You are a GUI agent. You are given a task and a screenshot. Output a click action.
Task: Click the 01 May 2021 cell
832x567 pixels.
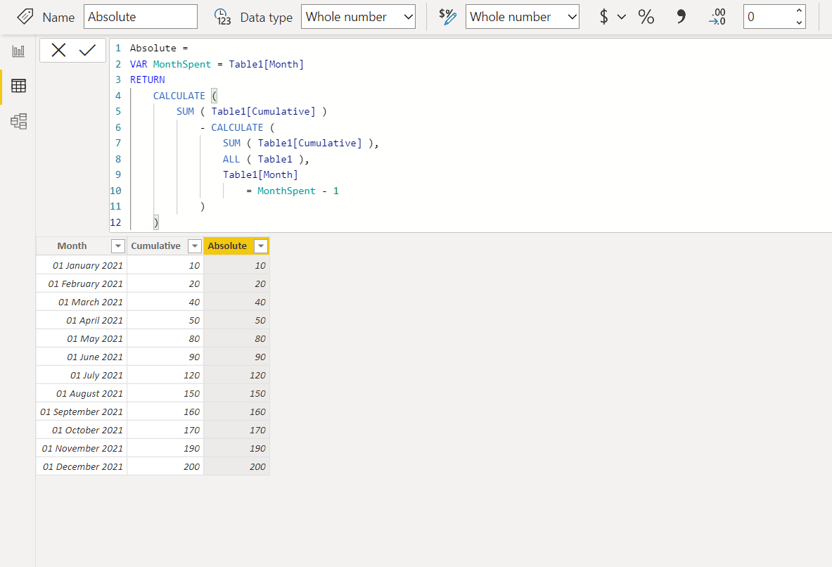(x=82, y=338)
